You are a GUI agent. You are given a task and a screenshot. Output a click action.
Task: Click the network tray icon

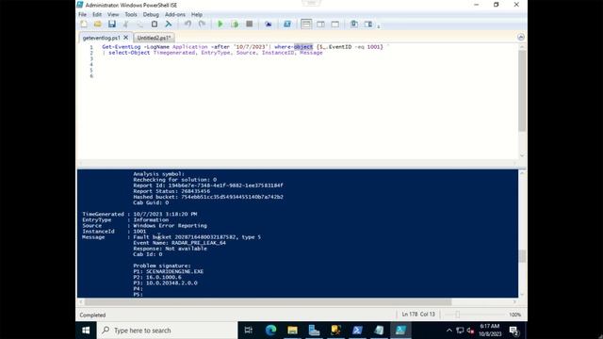click(460, 331)
